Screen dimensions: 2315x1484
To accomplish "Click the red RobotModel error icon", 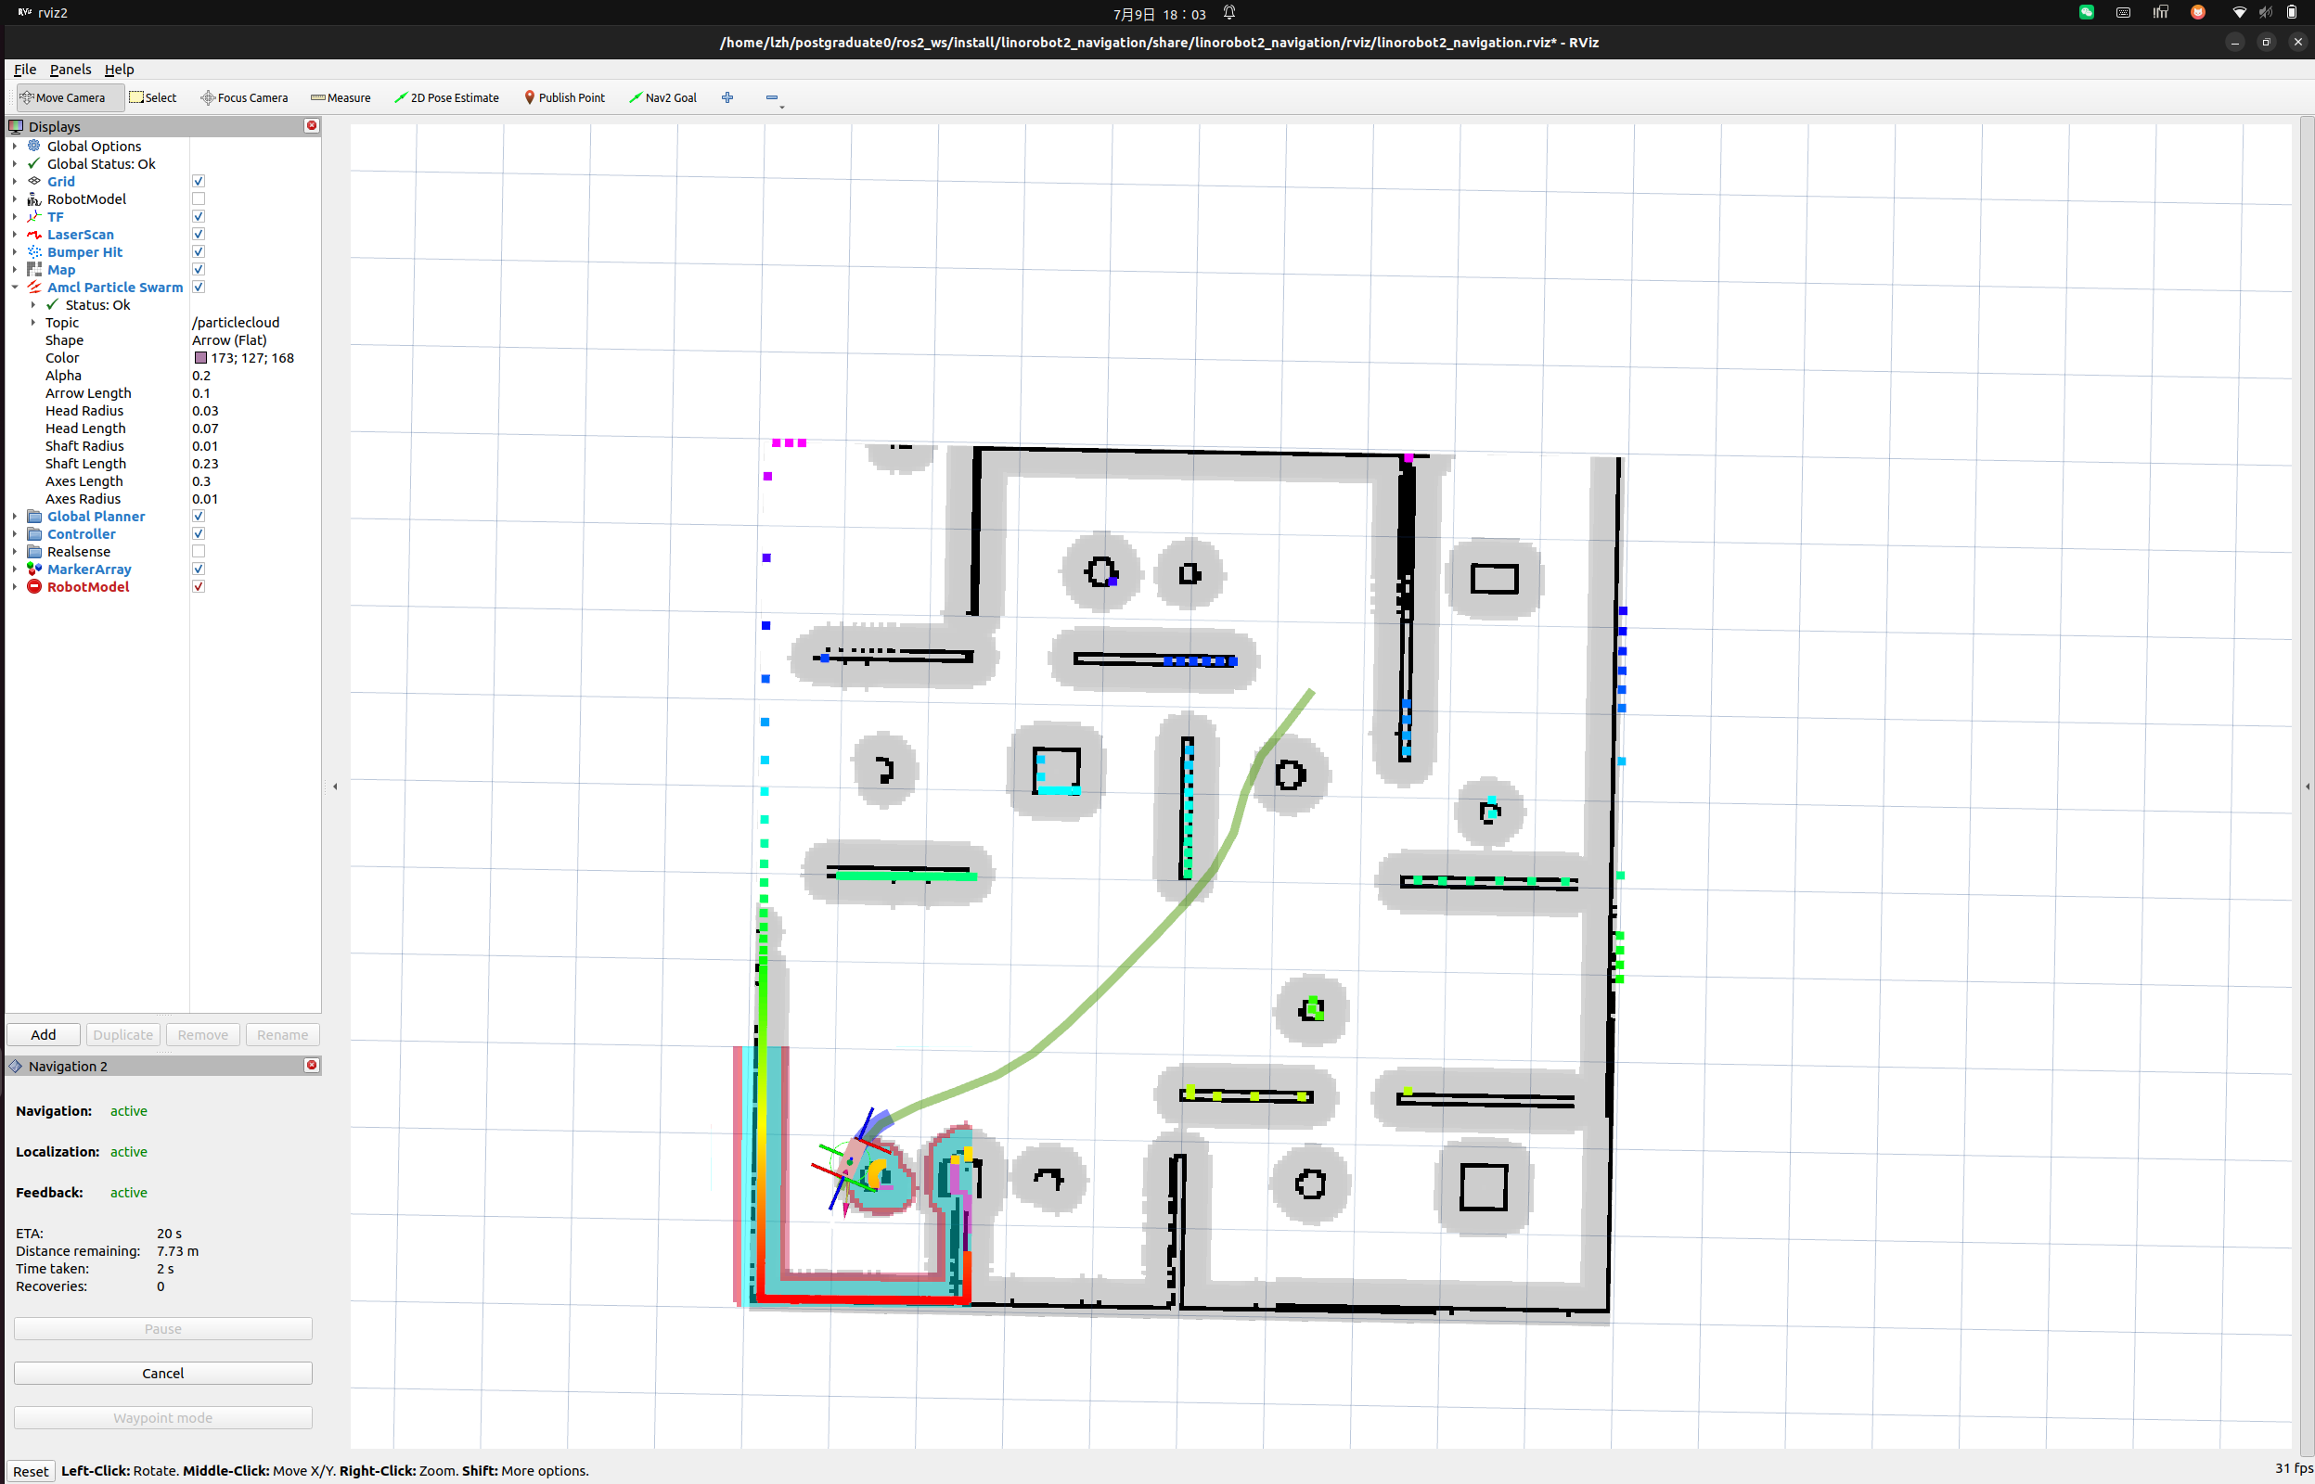I will pyautogui.click(x=33, y=587).
